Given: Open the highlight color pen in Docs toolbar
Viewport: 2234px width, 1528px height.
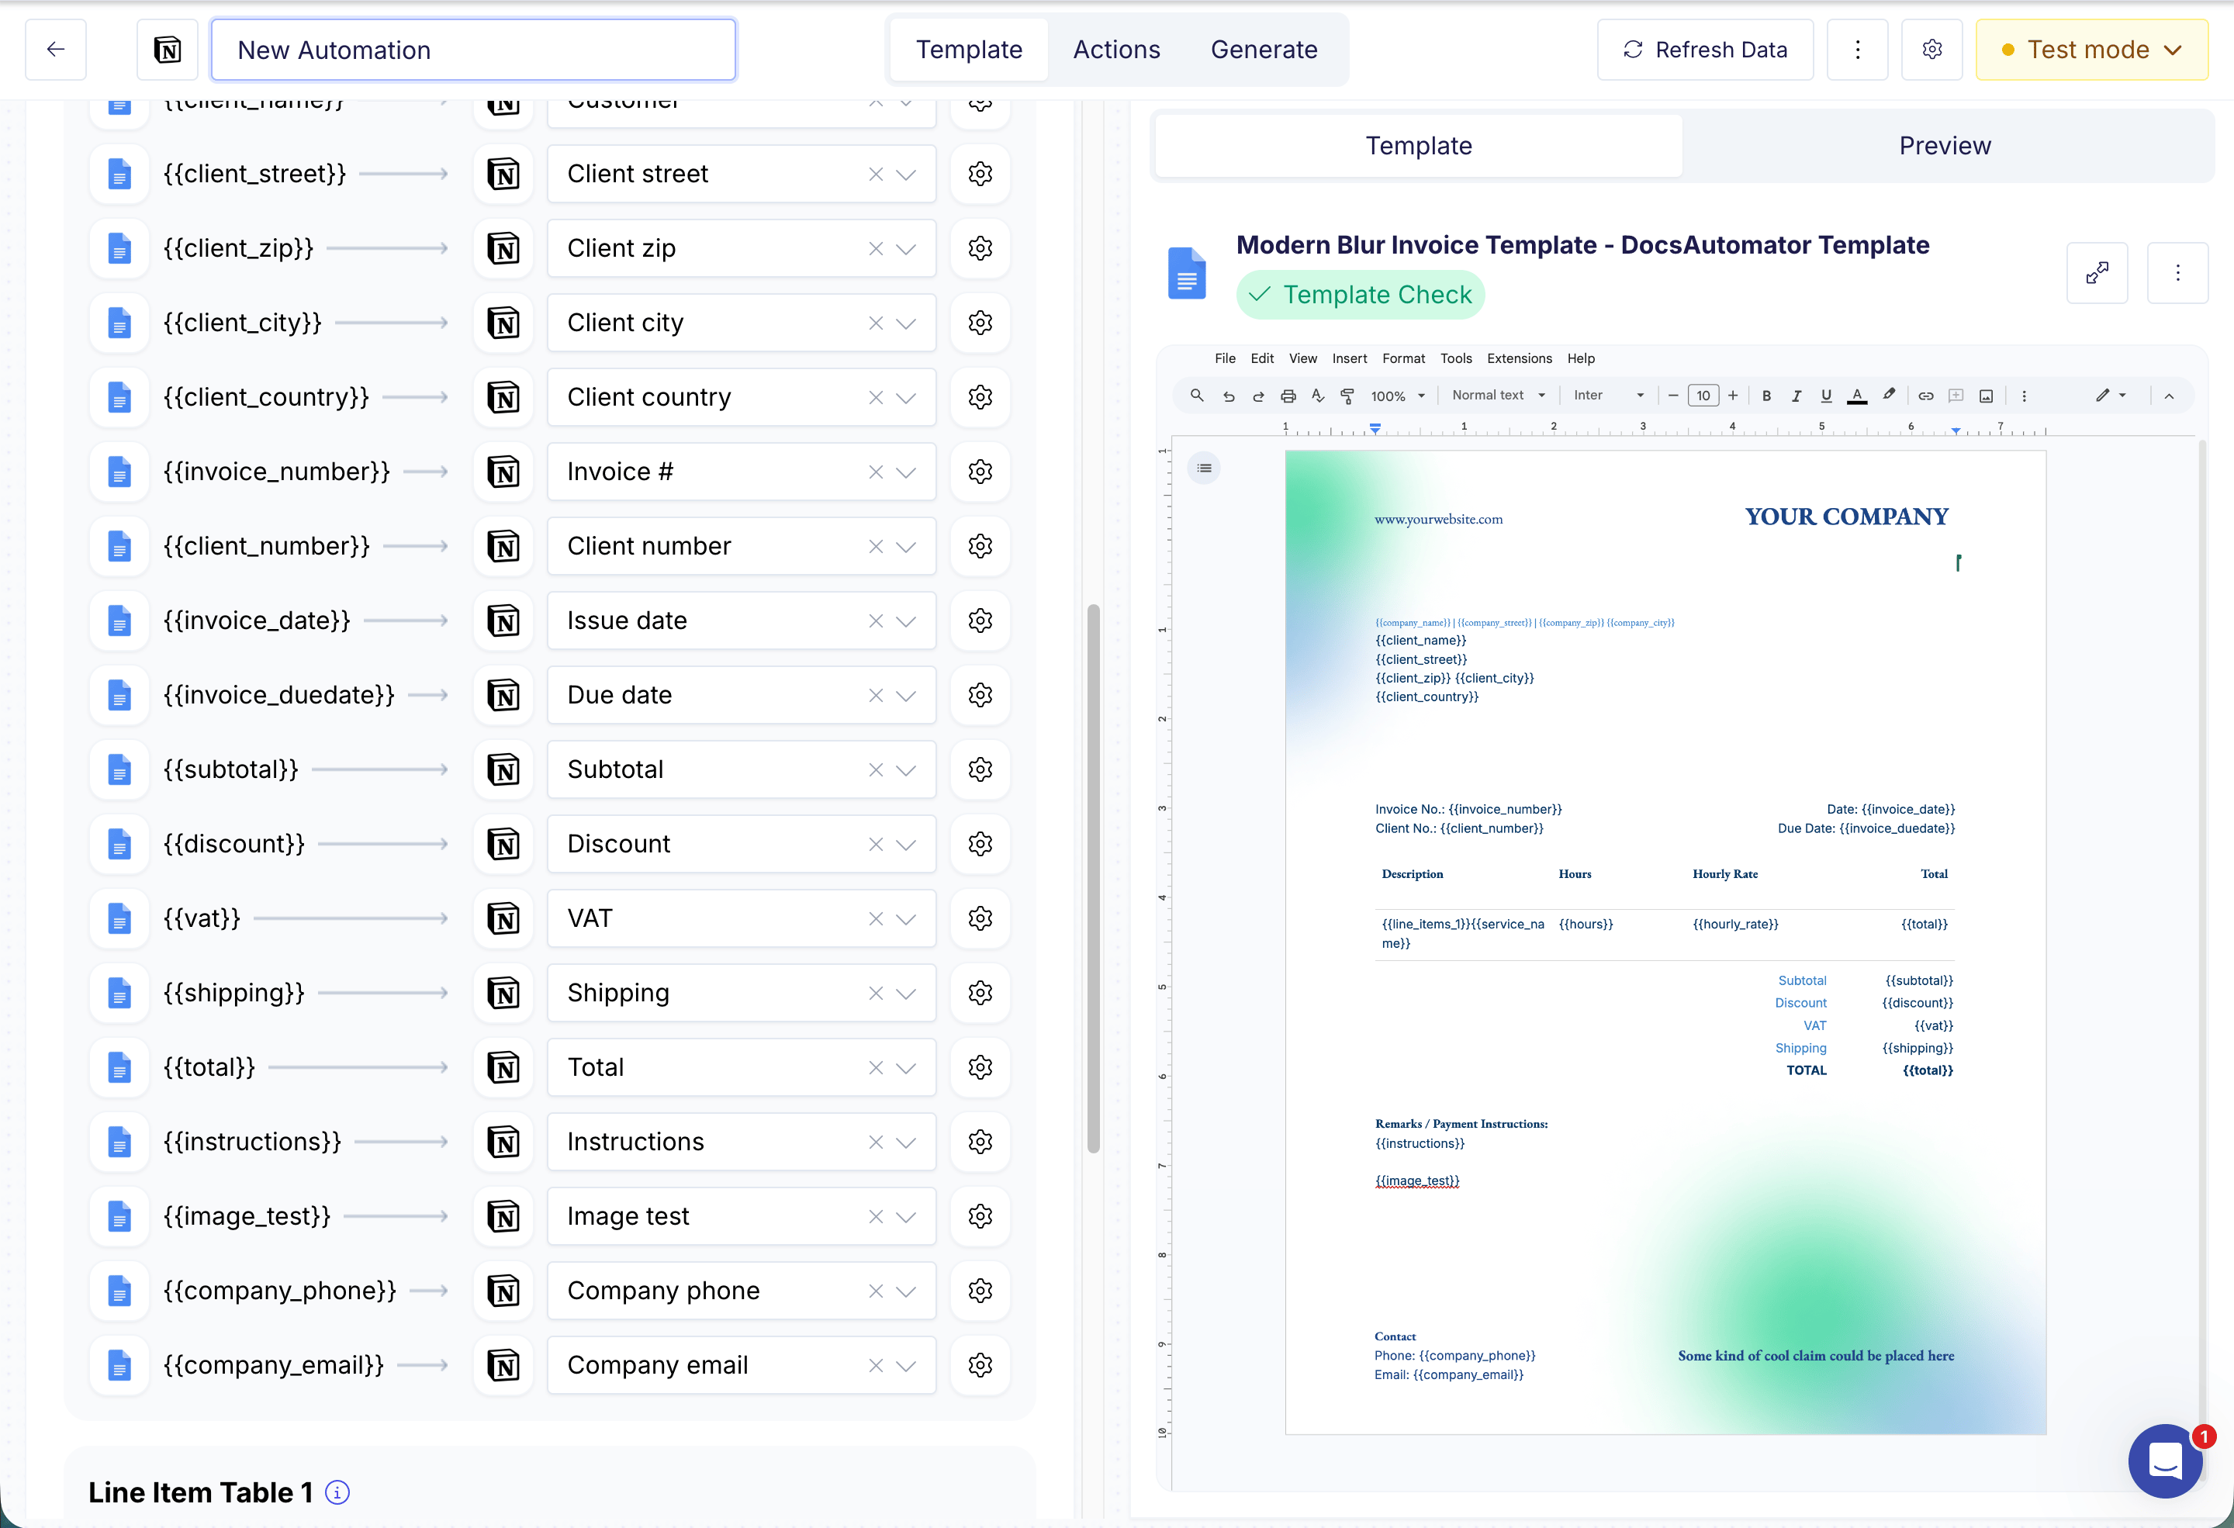Looking at the screenshot, I should click(1889, 396).
